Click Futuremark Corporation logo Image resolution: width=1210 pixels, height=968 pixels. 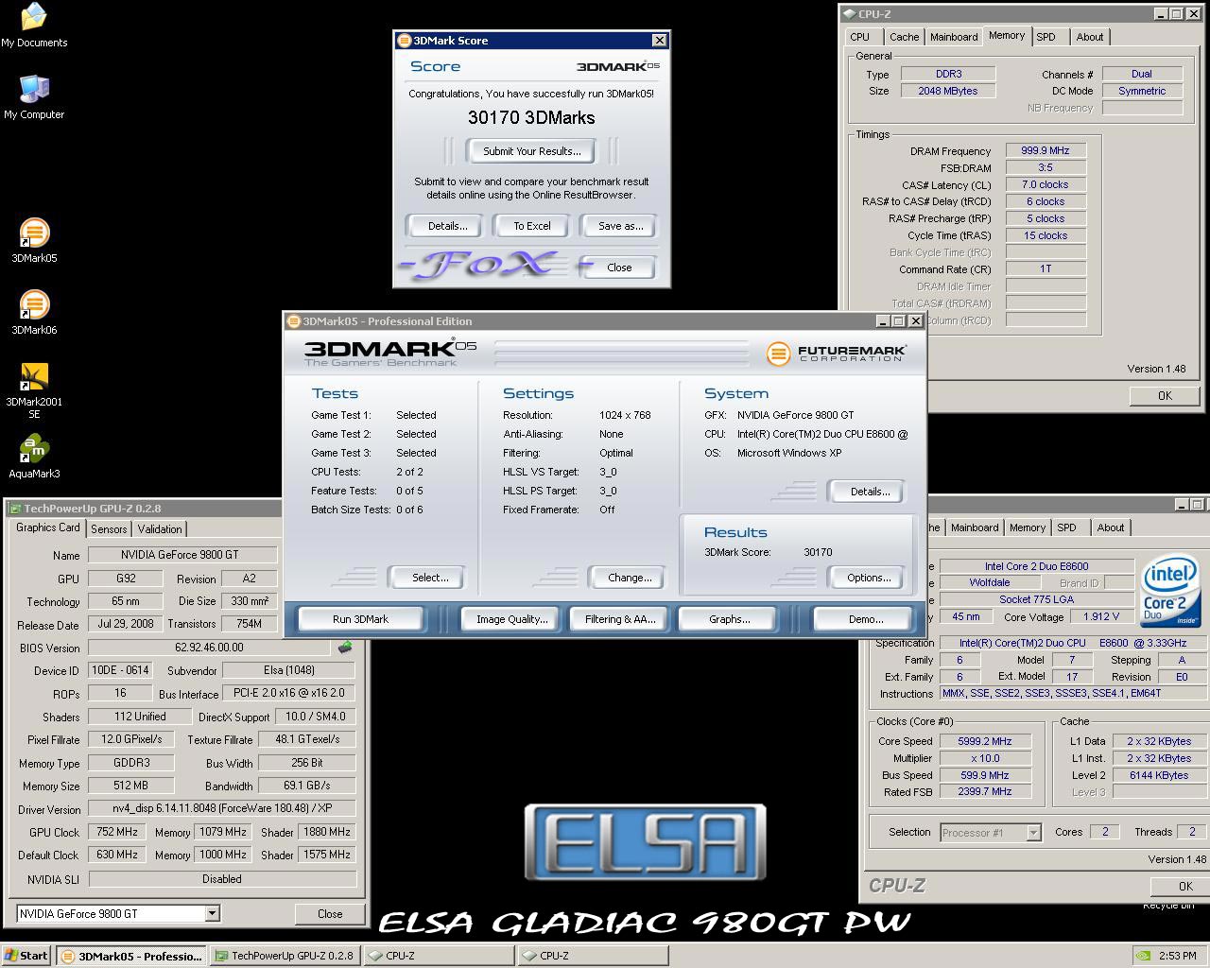click(837, 354)
